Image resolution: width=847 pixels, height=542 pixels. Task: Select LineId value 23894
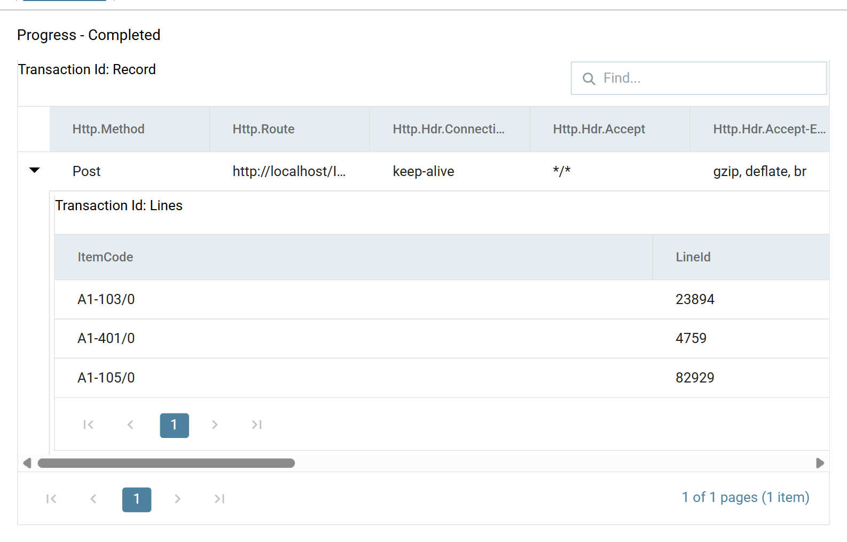coord(695,299)
